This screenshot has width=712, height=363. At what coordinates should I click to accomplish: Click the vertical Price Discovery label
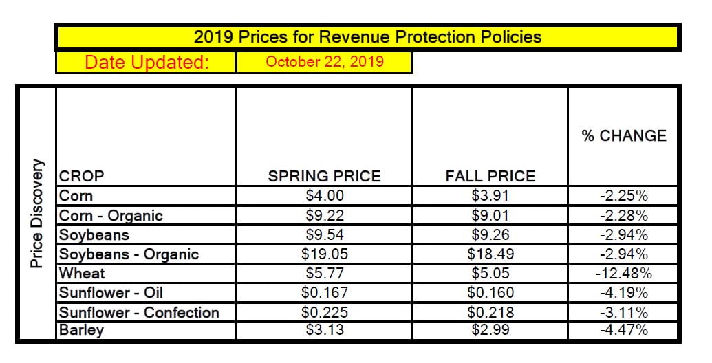click(x=36, y=213)
